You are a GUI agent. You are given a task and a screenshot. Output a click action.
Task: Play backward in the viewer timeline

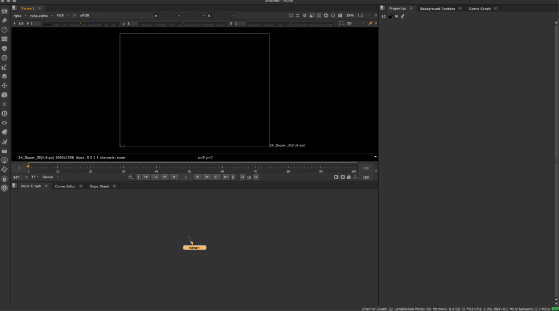174,177
